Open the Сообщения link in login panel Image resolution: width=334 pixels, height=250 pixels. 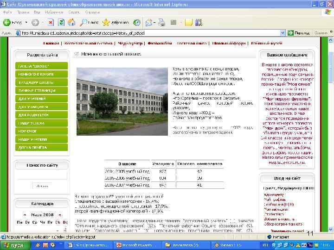[x=279, y=205]
